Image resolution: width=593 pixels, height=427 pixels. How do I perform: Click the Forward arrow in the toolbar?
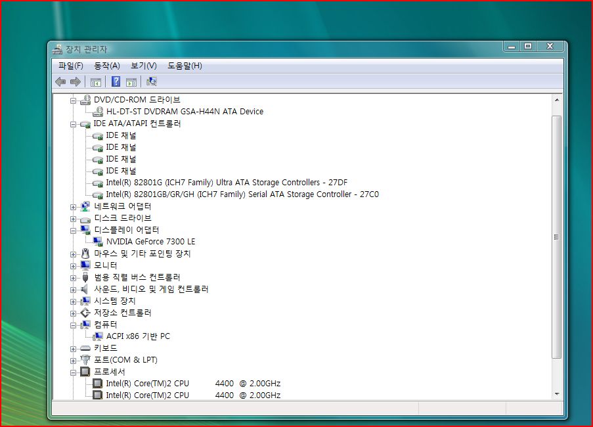click(x=76, y=81)
